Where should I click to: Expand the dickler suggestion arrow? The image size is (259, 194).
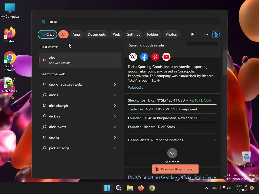[115, 137]
